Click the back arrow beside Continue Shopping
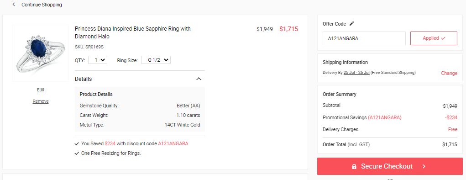 pos(14,5)
